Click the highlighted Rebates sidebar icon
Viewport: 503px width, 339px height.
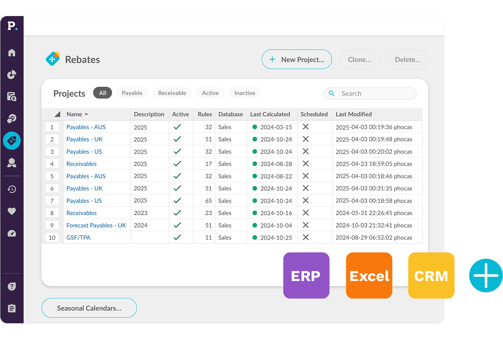(x=12, y=141)
